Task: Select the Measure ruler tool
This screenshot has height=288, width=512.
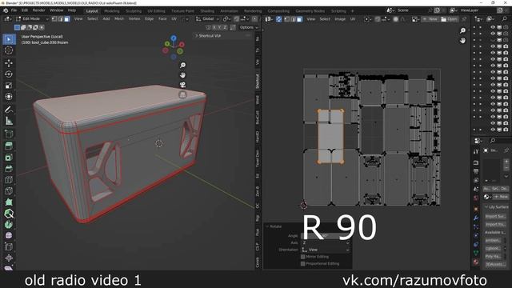Action: pos(9,121)
